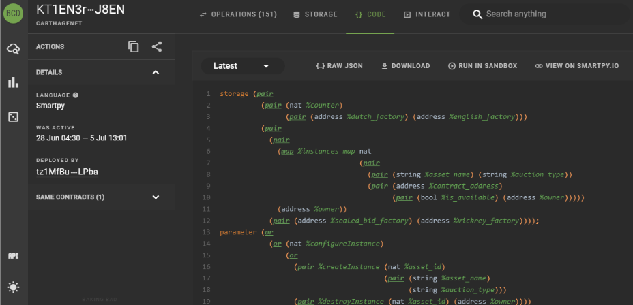Screen dimensions: 633x305
Task: Click %contract_address annotation on line 9
Action: tap(463, 186)
